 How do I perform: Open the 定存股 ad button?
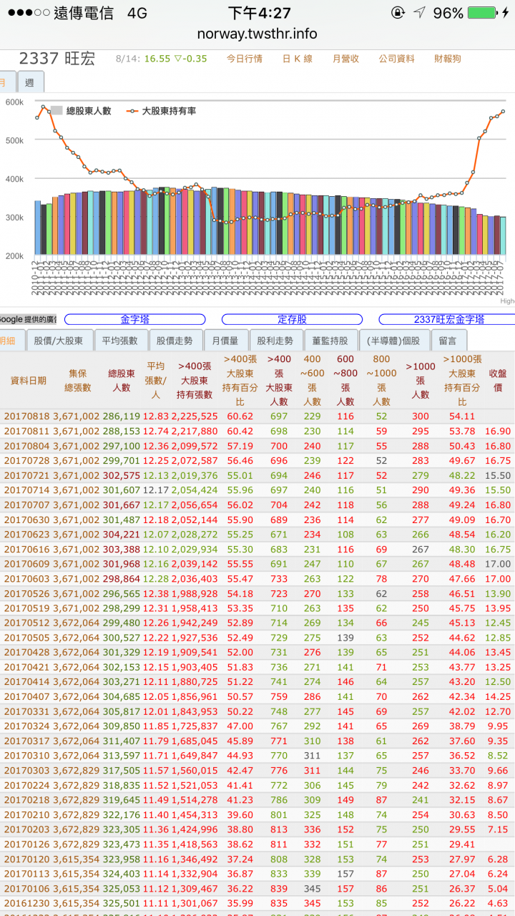292,319
